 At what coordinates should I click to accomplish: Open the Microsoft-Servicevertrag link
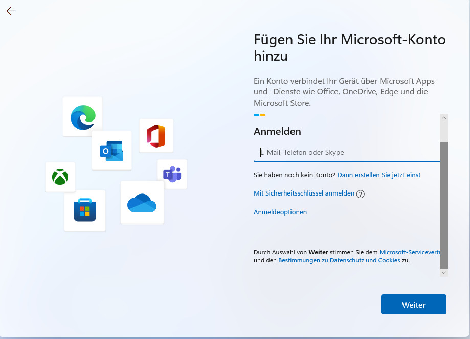pyautogui.click(x=409, y=252)
